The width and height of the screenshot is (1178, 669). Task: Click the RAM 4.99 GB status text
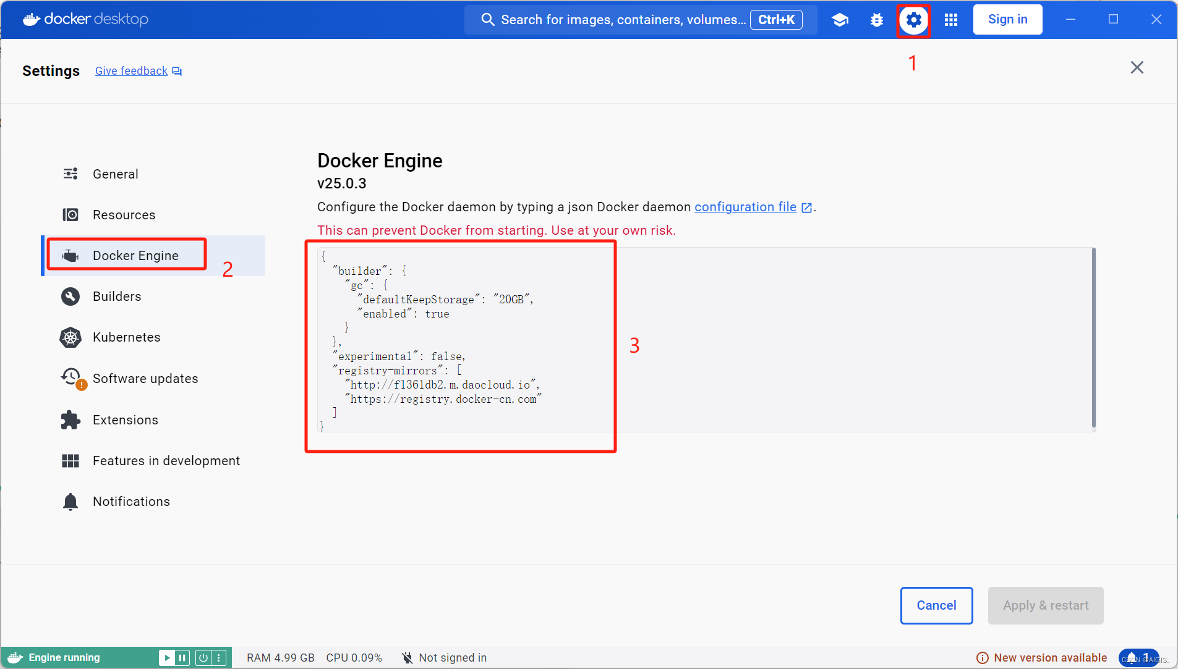(281, 658)
